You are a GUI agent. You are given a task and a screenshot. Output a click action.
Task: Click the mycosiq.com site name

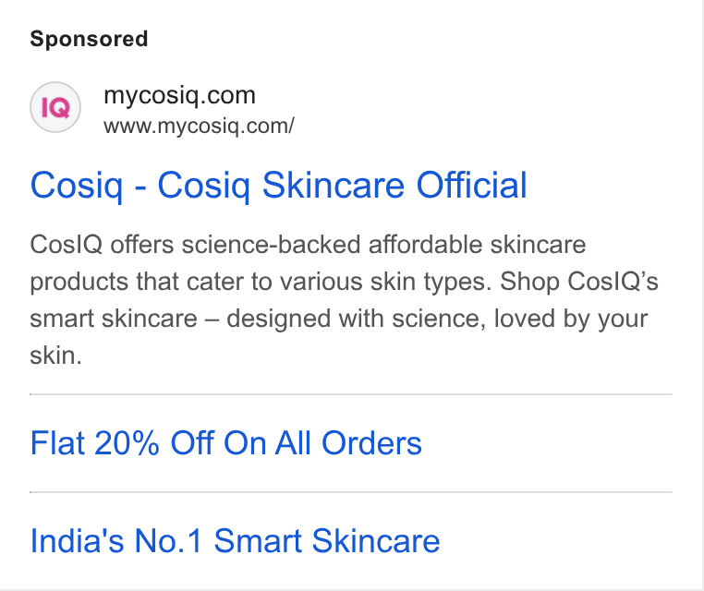tap(179, 96)
